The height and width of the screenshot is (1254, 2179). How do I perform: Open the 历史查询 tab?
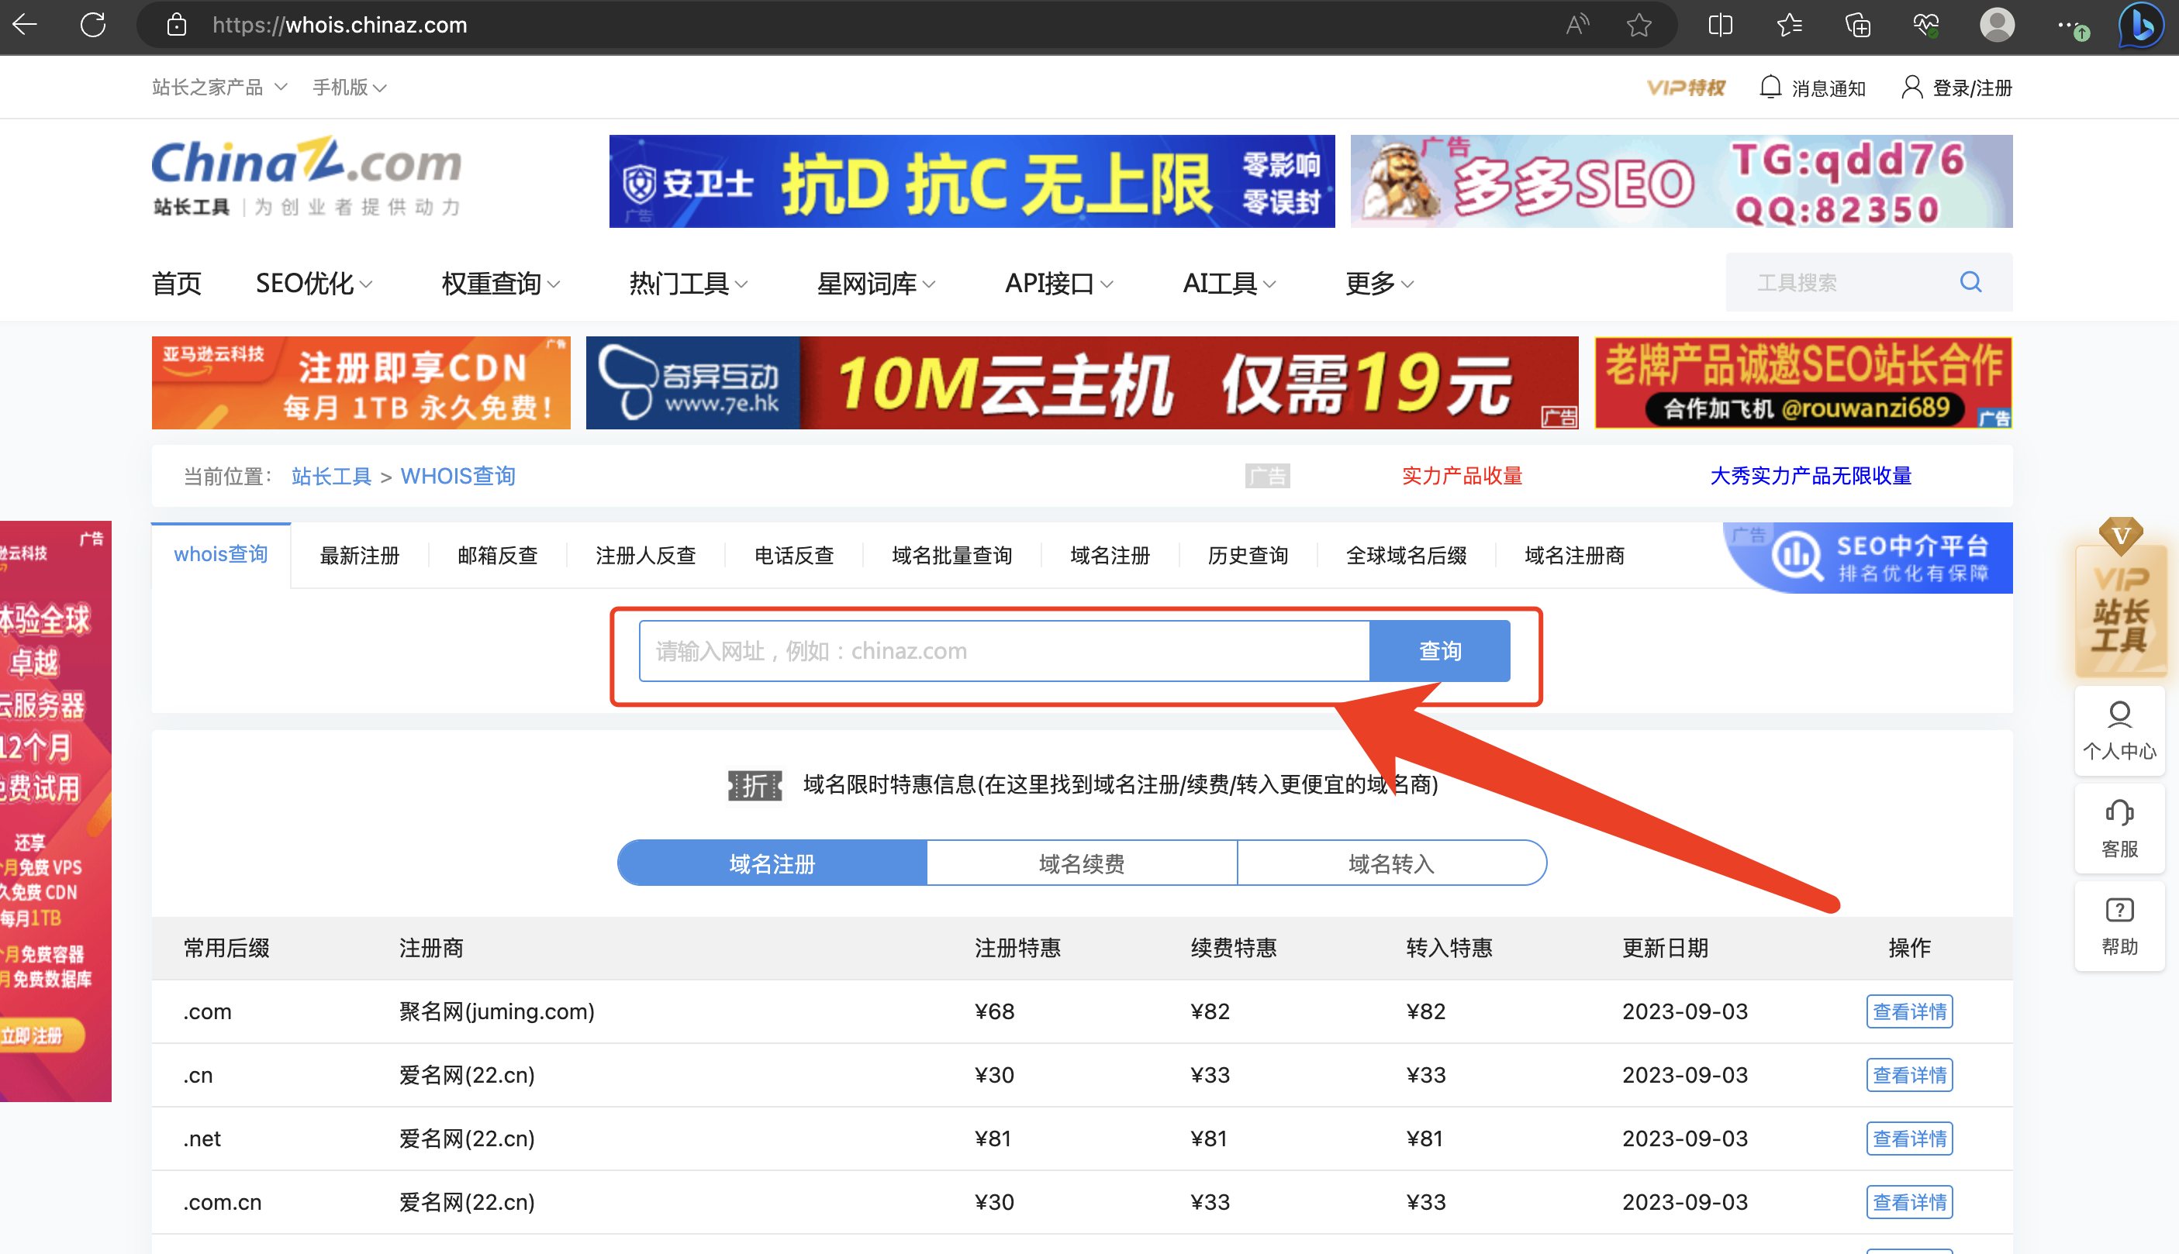click(x=1247, y=556)
